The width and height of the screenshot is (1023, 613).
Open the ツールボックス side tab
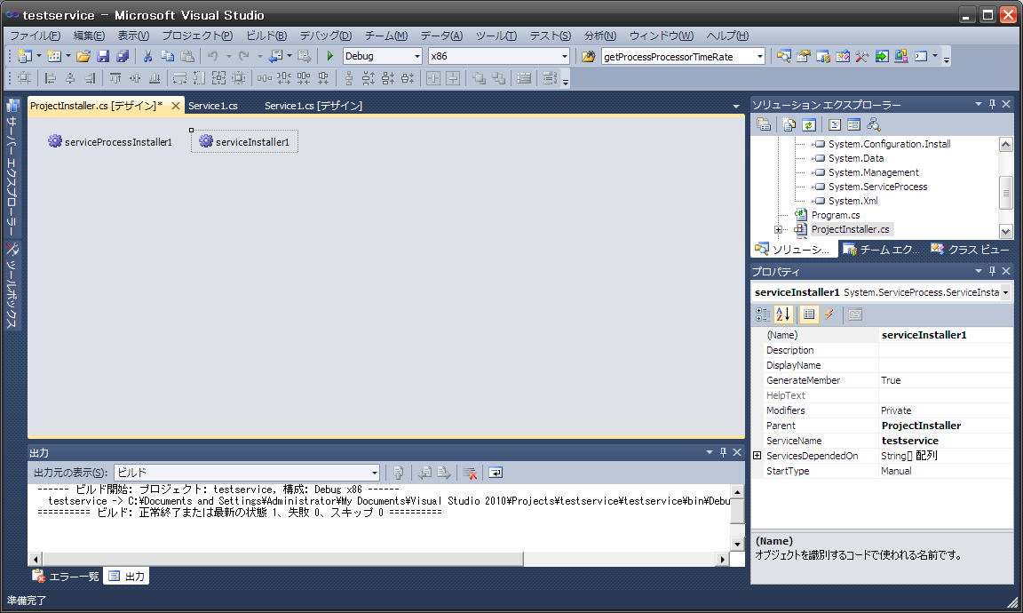(x=12, y=285)
